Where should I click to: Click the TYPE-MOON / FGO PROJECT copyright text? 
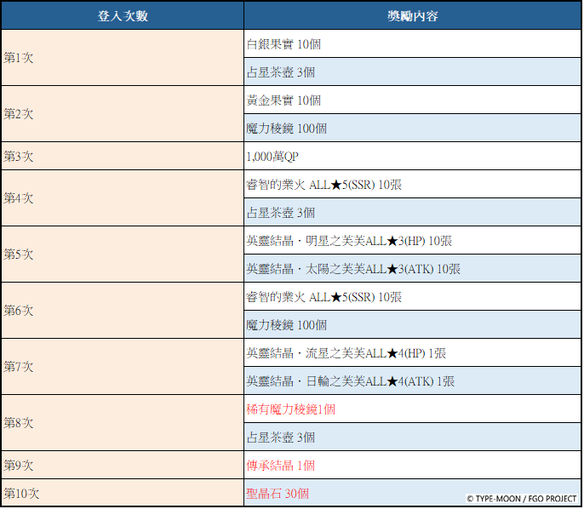click(x=522, y=499)
